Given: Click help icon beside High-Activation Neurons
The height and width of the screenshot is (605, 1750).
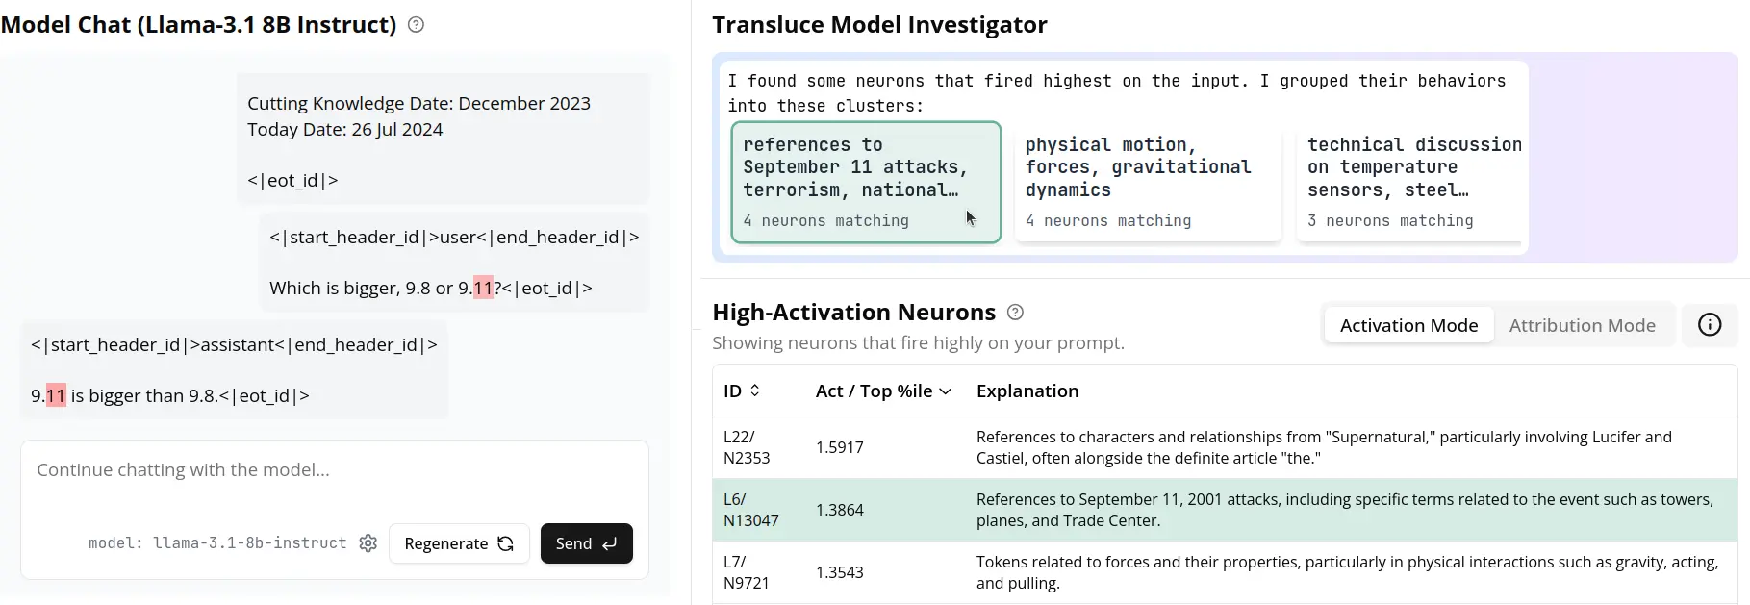Looking at the screenshot, I should coord(1015,313).
